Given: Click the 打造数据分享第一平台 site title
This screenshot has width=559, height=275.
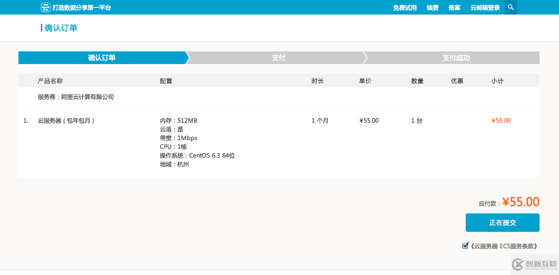Looking at the screenshot, I should (82, 8).
